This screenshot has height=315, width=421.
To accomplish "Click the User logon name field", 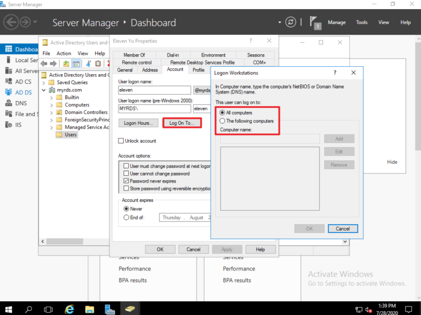I will 154,90.
